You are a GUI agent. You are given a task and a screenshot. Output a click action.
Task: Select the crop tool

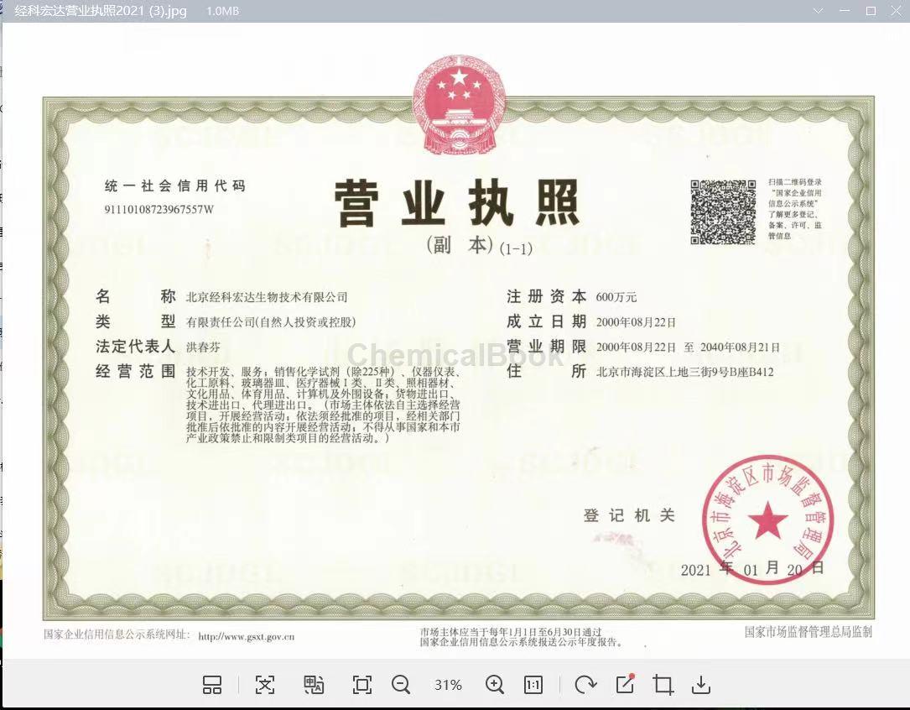pos(663,685)
